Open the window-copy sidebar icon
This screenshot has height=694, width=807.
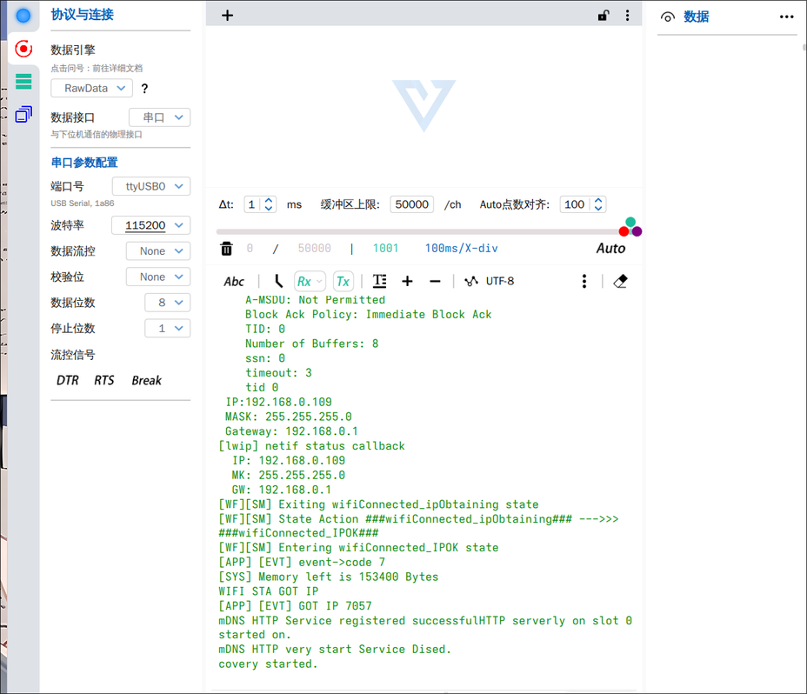click(23, 114)
